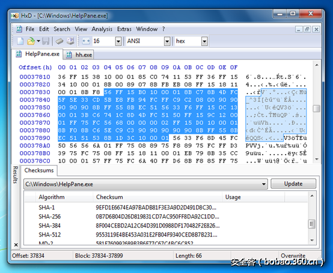
Task: Open the Extras menu
Action: 124,29
